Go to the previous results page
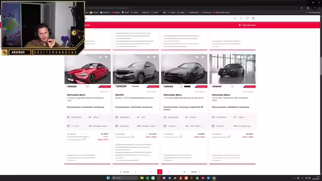The image size is (322, 181). [125, 172]
